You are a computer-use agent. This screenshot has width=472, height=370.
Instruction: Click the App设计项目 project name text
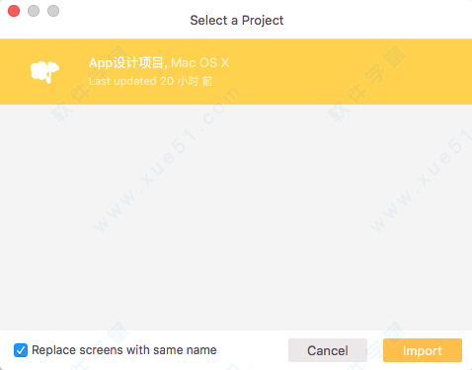pos(128,62)
